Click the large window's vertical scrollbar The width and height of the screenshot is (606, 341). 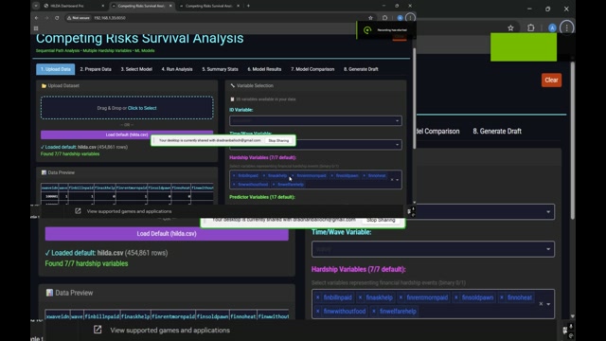(572, 141)
